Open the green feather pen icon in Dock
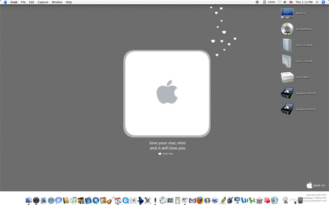 point(223,200)
